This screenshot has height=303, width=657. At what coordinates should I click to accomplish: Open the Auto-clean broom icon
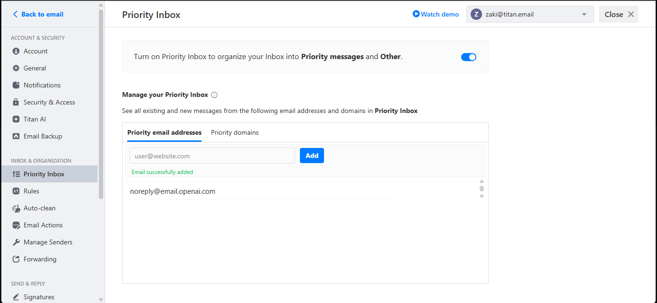(x=16, y=208)
